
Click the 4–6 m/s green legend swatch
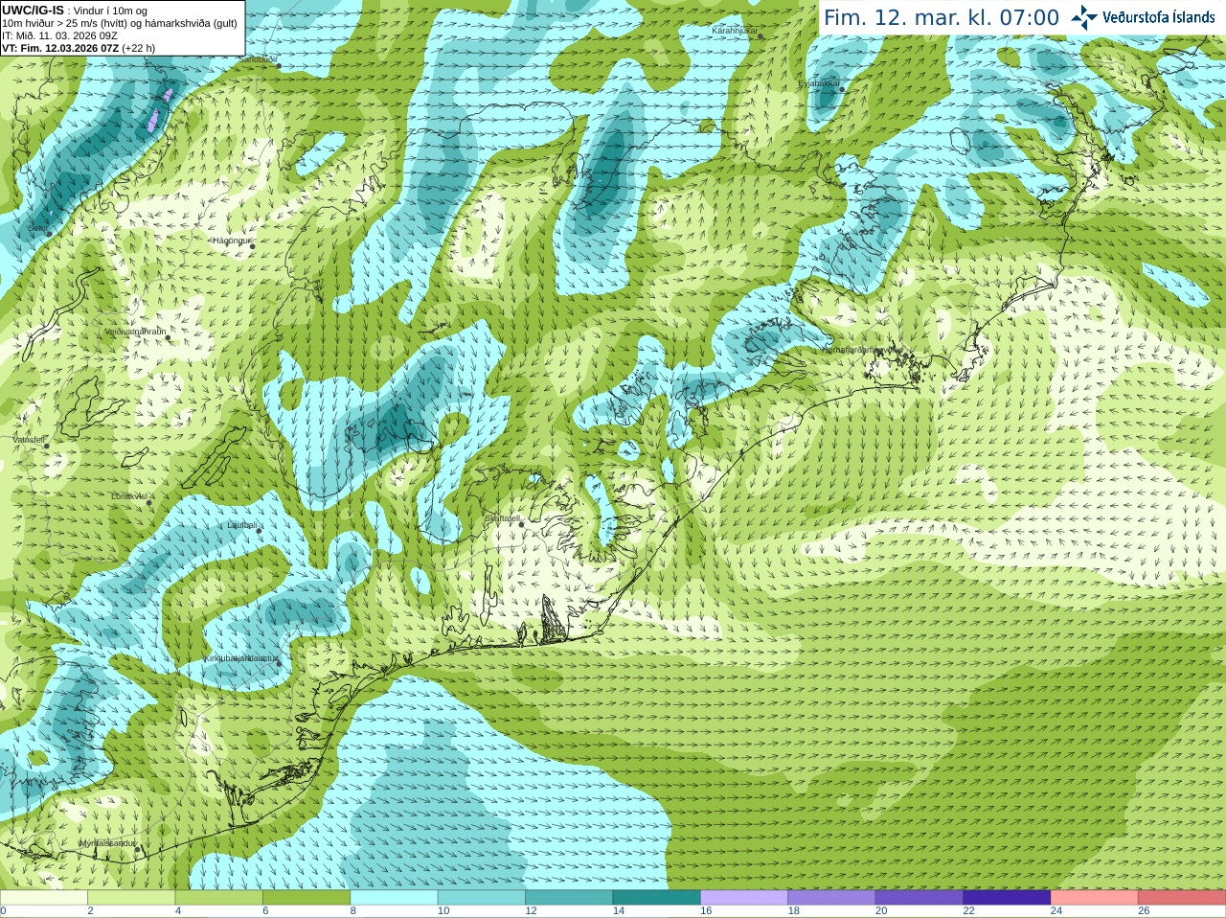tap(219, 898)
